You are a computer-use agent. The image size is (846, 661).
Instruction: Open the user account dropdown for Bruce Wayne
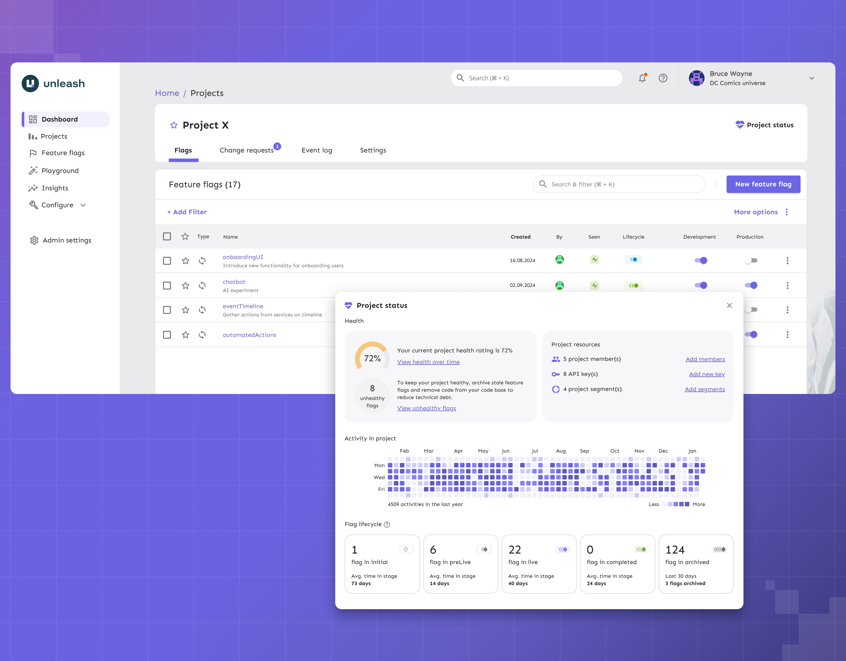click(812, 78)
